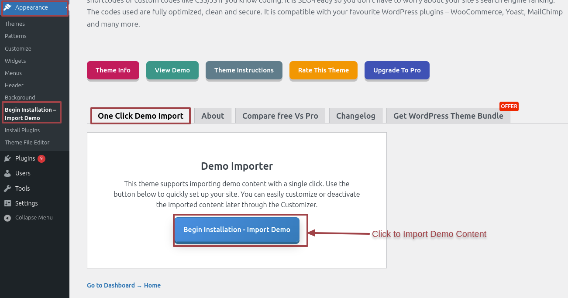Switch to the About tab
The image size is (568, 298).
(x=213, y=116)
